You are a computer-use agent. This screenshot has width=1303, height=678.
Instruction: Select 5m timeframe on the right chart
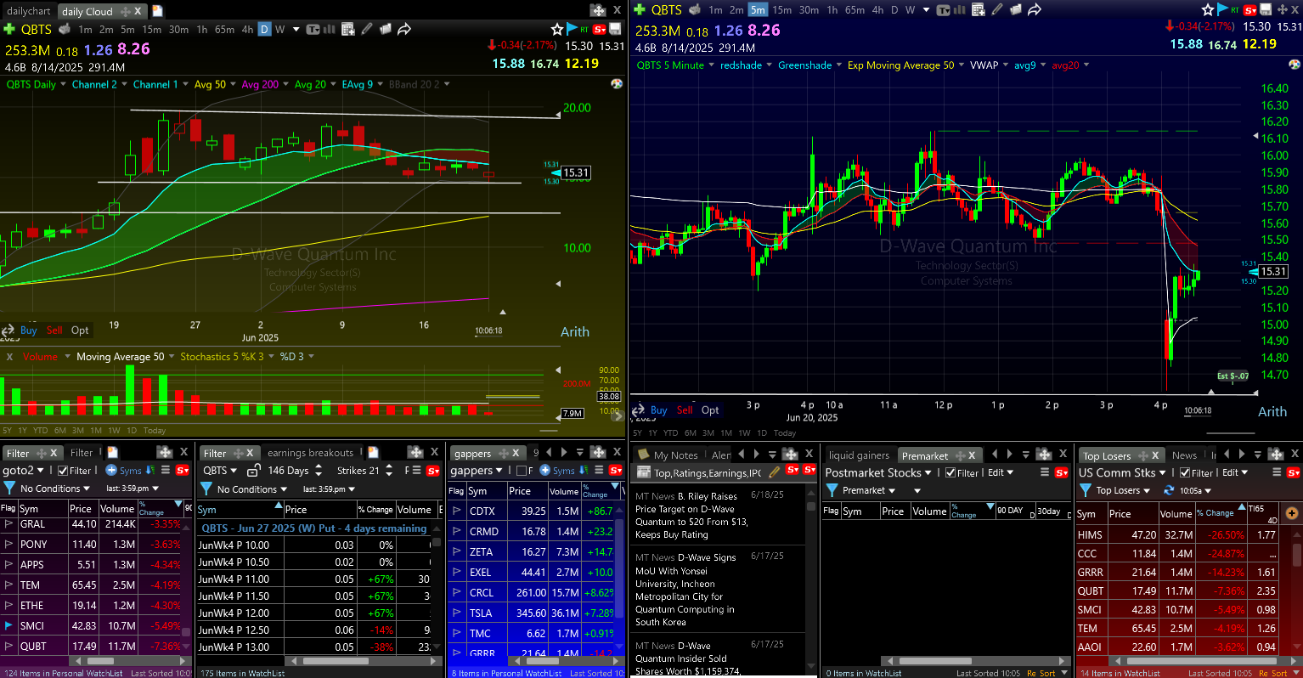(x=758, y=10)
